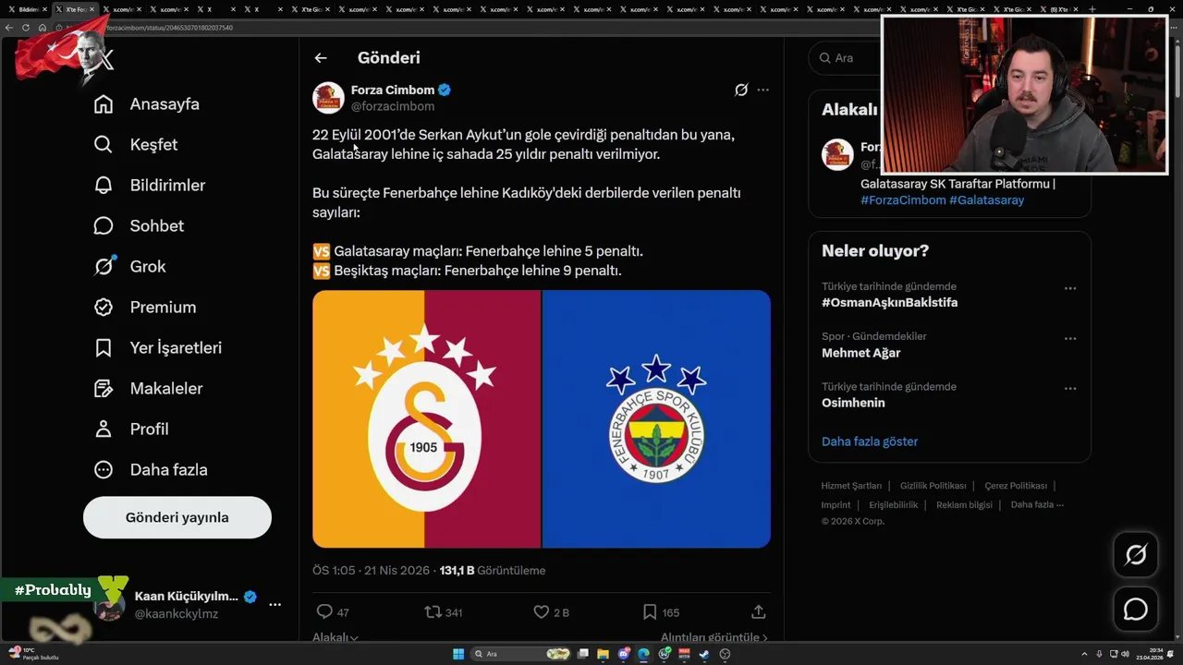This screenshot has width=1183, height=665.
Task: Open more options for Mehmet Ağar trend
Action: 1070,338
